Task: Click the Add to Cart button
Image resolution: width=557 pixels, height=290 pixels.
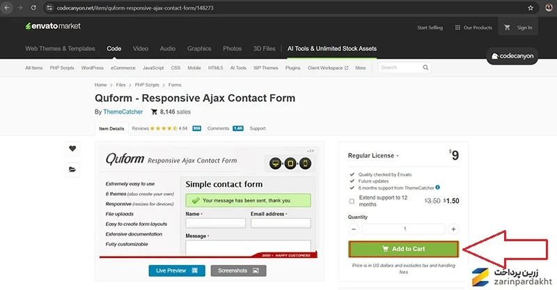Action: pos(404,249)
